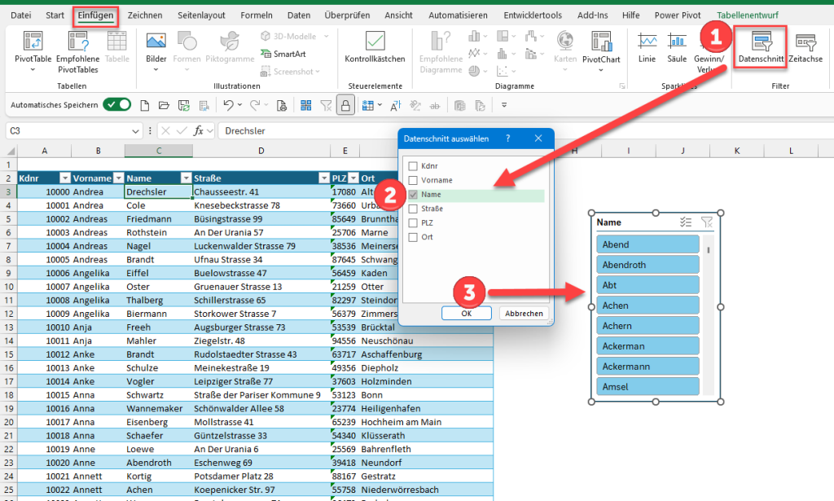Insert a SmartArt graphic
834x501 pixels.
289,53
